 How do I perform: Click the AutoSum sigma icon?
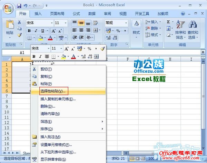pos(168,22)
